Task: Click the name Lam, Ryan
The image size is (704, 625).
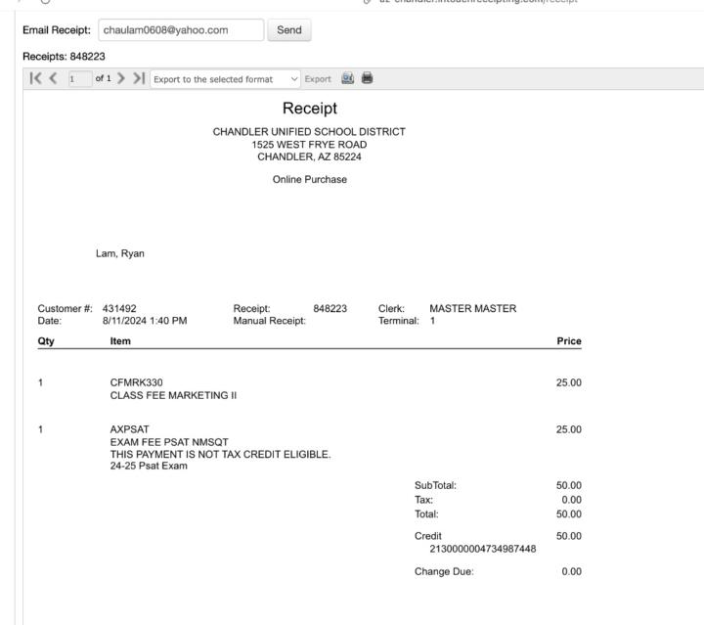Action: (120, 253)
